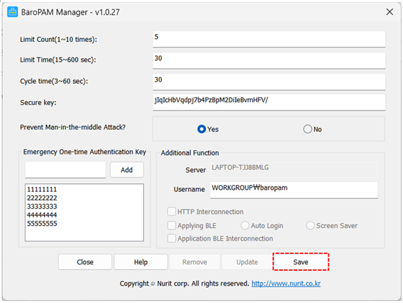Click the Limit Count input field
Image resolution: width=403 pixels, height=303 pixels.
(x=269, y=39)
